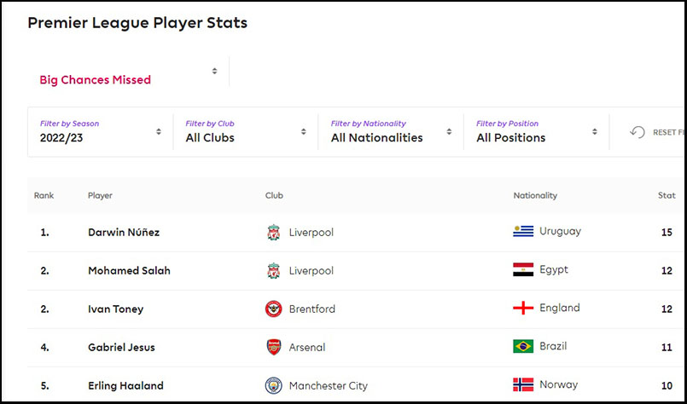Open Darwin Núñez player profile link
The height and width of the screenshot is (404, 687).
[x=124, y=233]
